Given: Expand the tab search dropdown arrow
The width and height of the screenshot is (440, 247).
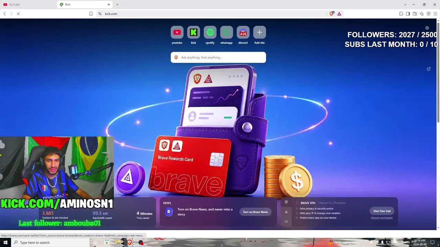Looking at the screenshot, I should (405, 4).
